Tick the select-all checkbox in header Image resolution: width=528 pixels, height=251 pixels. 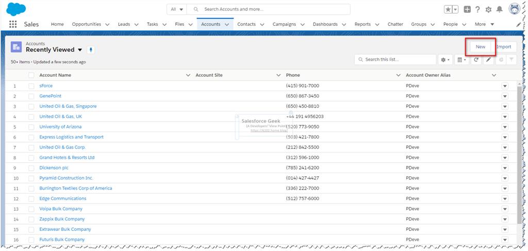[31, 75]
